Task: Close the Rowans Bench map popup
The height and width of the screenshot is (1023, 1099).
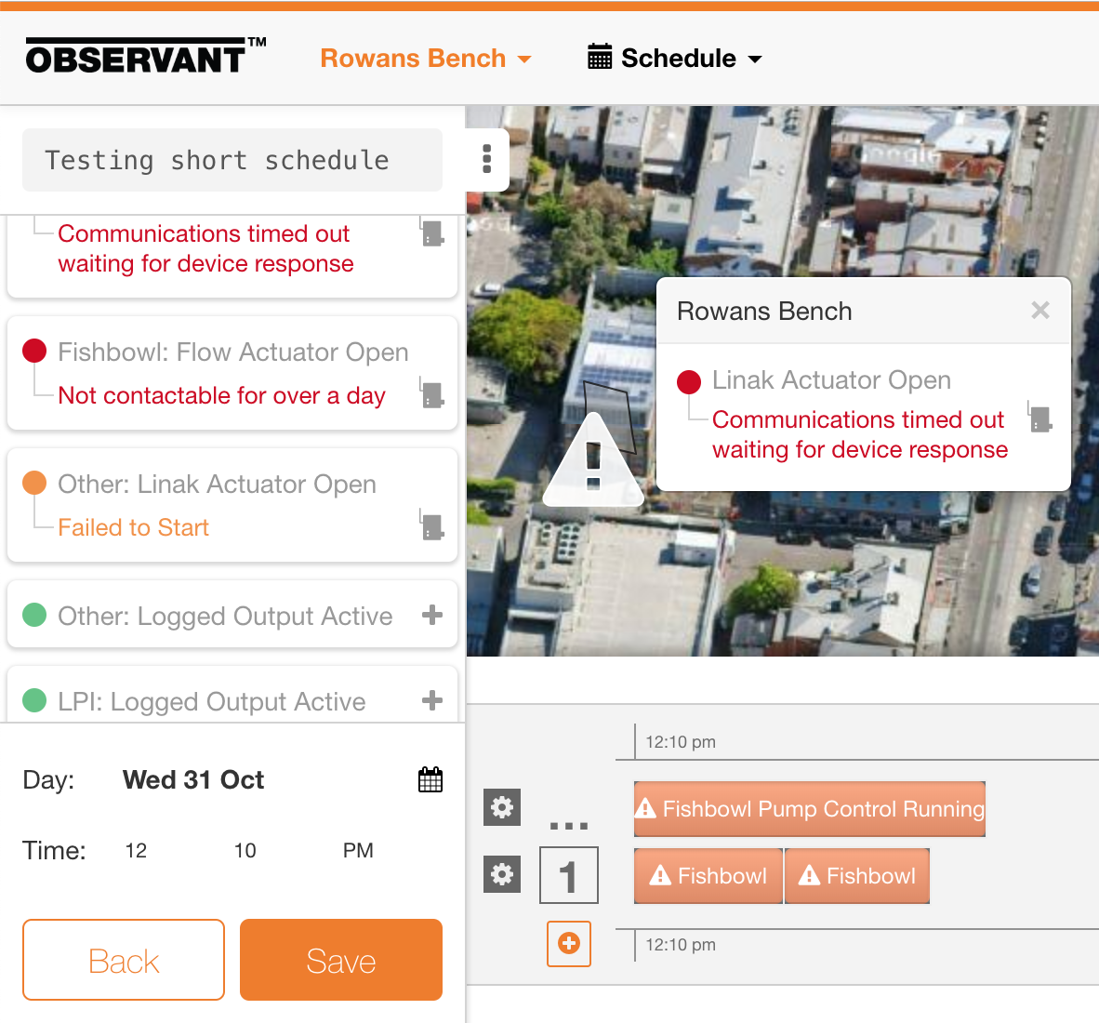Action: coord(1040,311)
